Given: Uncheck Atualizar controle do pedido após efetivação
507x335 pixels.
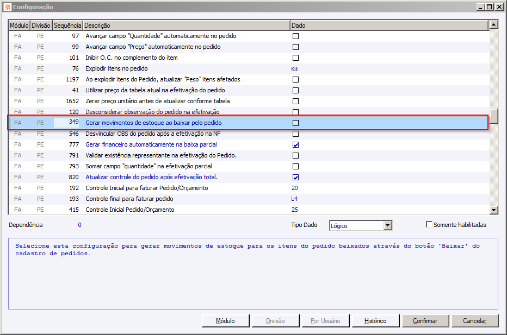Looking at the screenshot, I should tap(295, 177).
